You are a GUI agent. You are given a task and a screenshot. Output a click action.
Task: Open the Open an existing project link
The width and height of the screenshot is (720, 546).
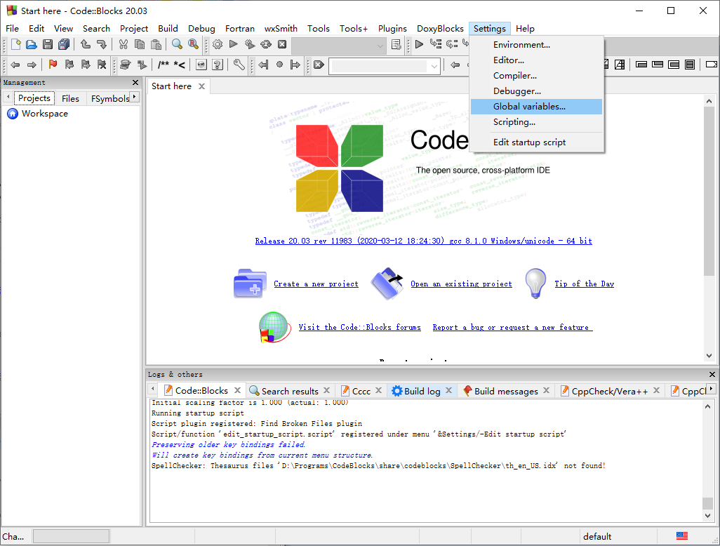(x=461, y=284)
